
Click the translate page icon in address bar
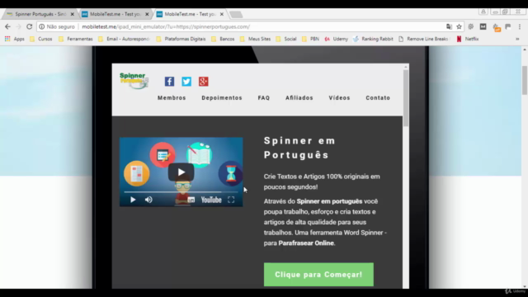click(x=449, y=26)
